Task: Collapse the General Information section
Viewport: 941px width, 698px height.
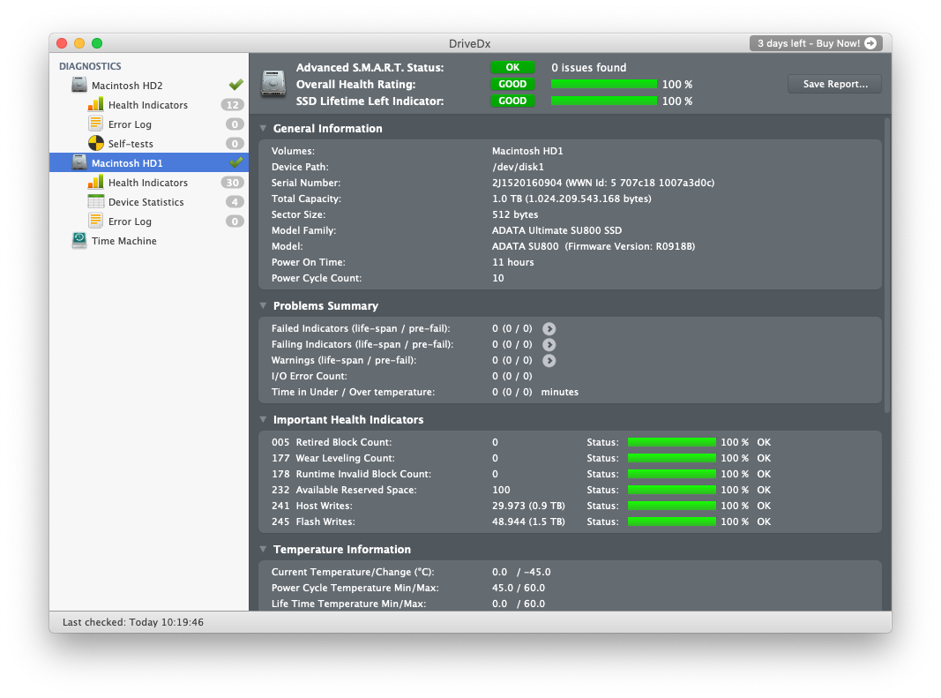Action: pos(263,129)
